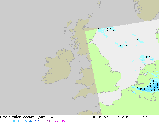This screenshot has height=123, width=159.
Task: Click the 75 legend value
Action: [48, 121]
